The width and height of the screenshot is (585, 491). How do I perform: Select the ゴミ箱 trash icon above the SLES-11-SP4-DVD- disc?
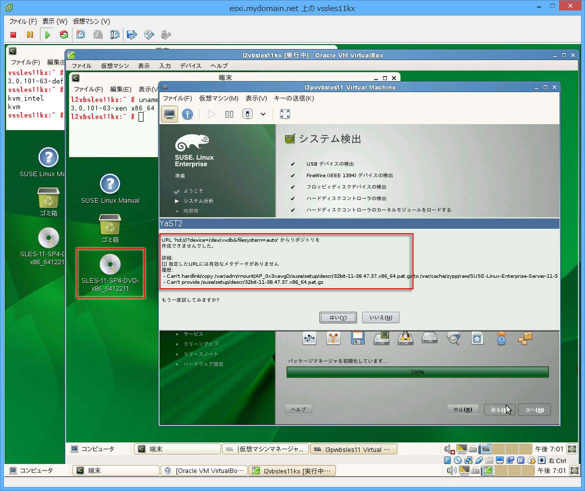pyautogui.click(x=110, y=229)
